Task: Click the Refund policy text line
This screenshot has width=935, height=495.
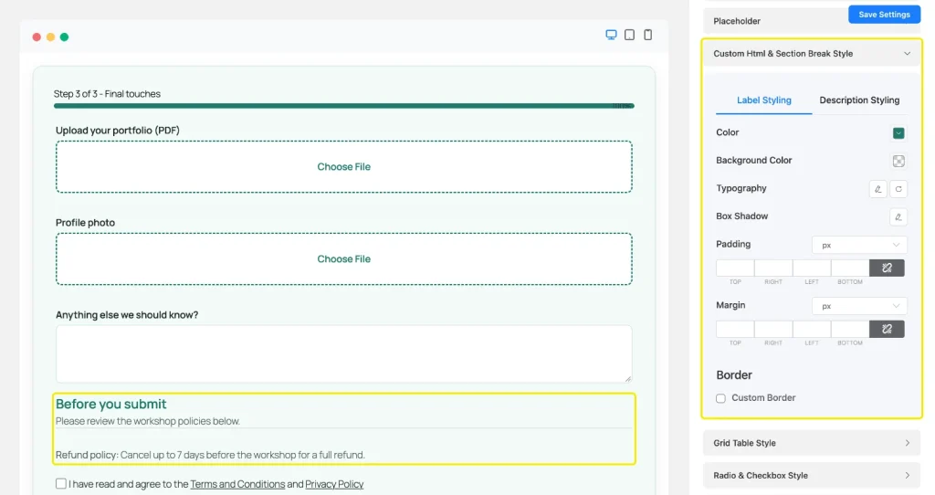Action: pyautogui.click(x=210, y=455)
